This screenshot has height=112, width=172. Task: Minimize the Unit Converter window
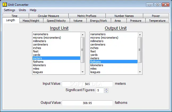click(150, 5)
